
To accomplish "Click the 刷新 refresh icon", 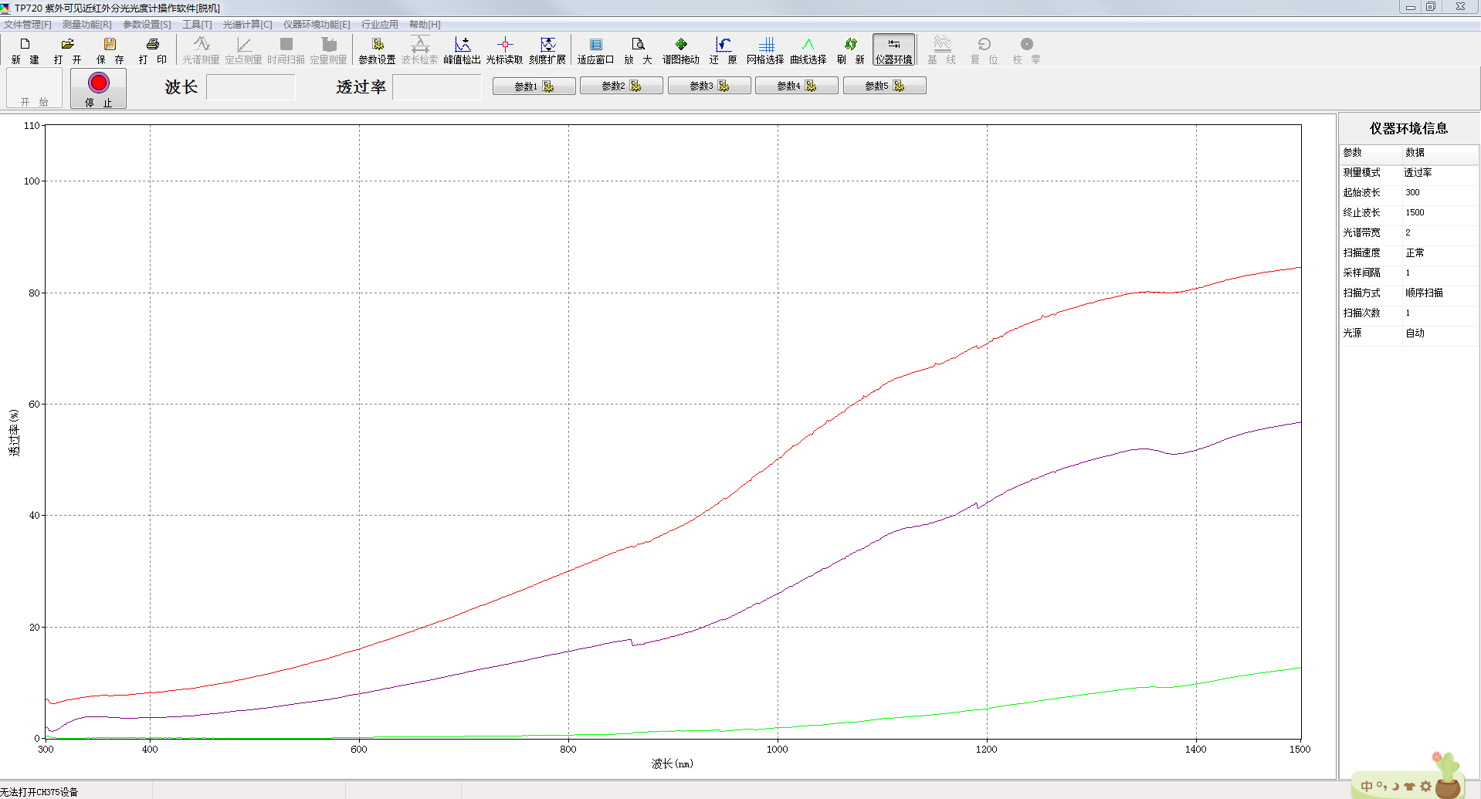I will (850, 50).
